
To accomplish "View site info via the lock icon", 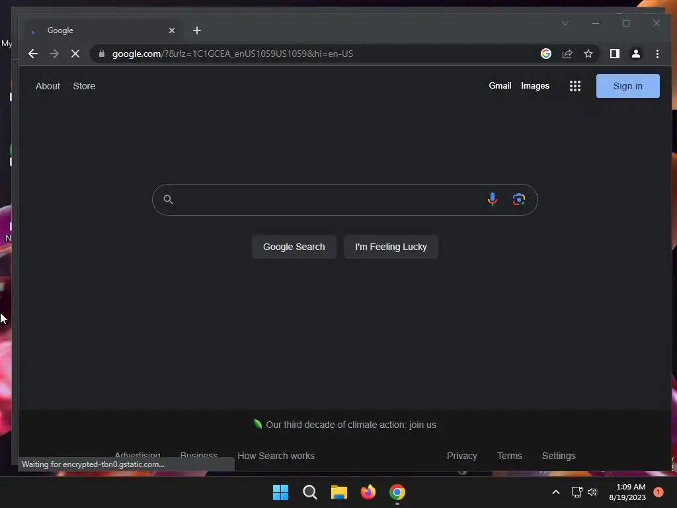I will tap(102, 54).
